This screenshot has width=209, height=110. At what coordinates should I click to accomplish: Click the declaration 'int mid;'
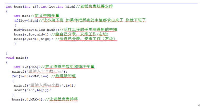click(x=22, y=16)
